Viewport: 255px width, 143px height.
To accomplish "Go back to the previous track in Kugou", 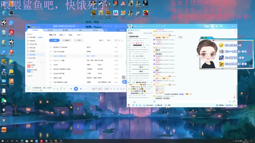I will click(x=71, y=89).
